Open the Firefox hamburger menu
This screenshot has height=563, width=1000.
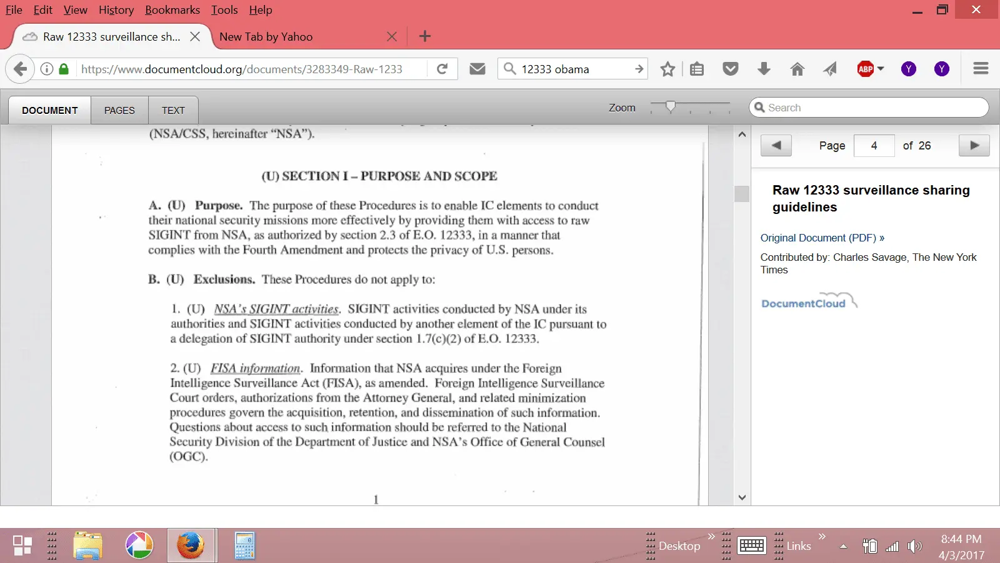tap(981, 69)
